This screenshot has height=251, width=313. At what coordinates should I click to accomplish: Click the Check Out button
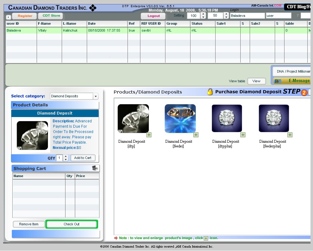pos(71,224)
